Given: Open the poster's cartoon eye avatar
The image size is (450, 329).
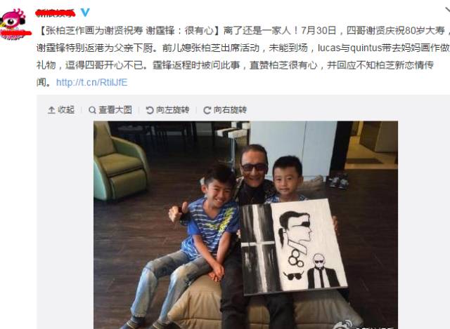Looking at the screenshot, I should (14, 23).
